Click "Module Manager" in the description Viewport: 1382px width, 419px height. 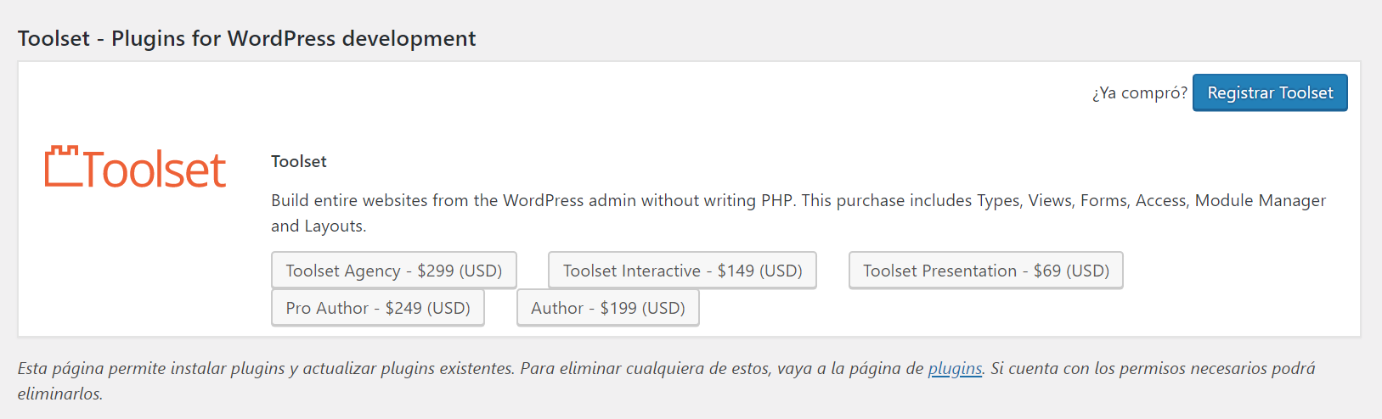(x=1260, y=201)
